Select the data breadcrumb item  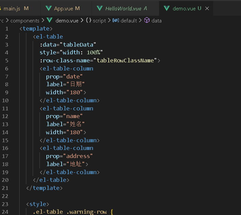pos(156,21)
